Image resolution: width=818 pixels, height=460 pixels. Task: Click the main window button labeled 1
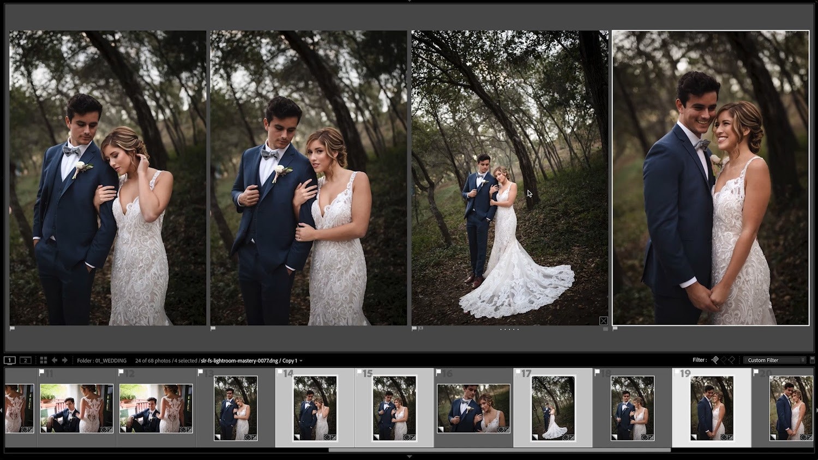click(x=10, y=360)
